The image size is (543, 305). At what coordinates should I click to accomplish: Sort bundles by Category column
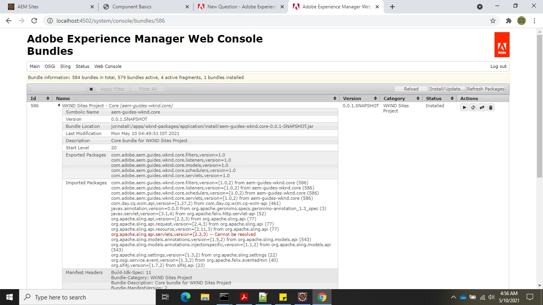tap(401, 98)
